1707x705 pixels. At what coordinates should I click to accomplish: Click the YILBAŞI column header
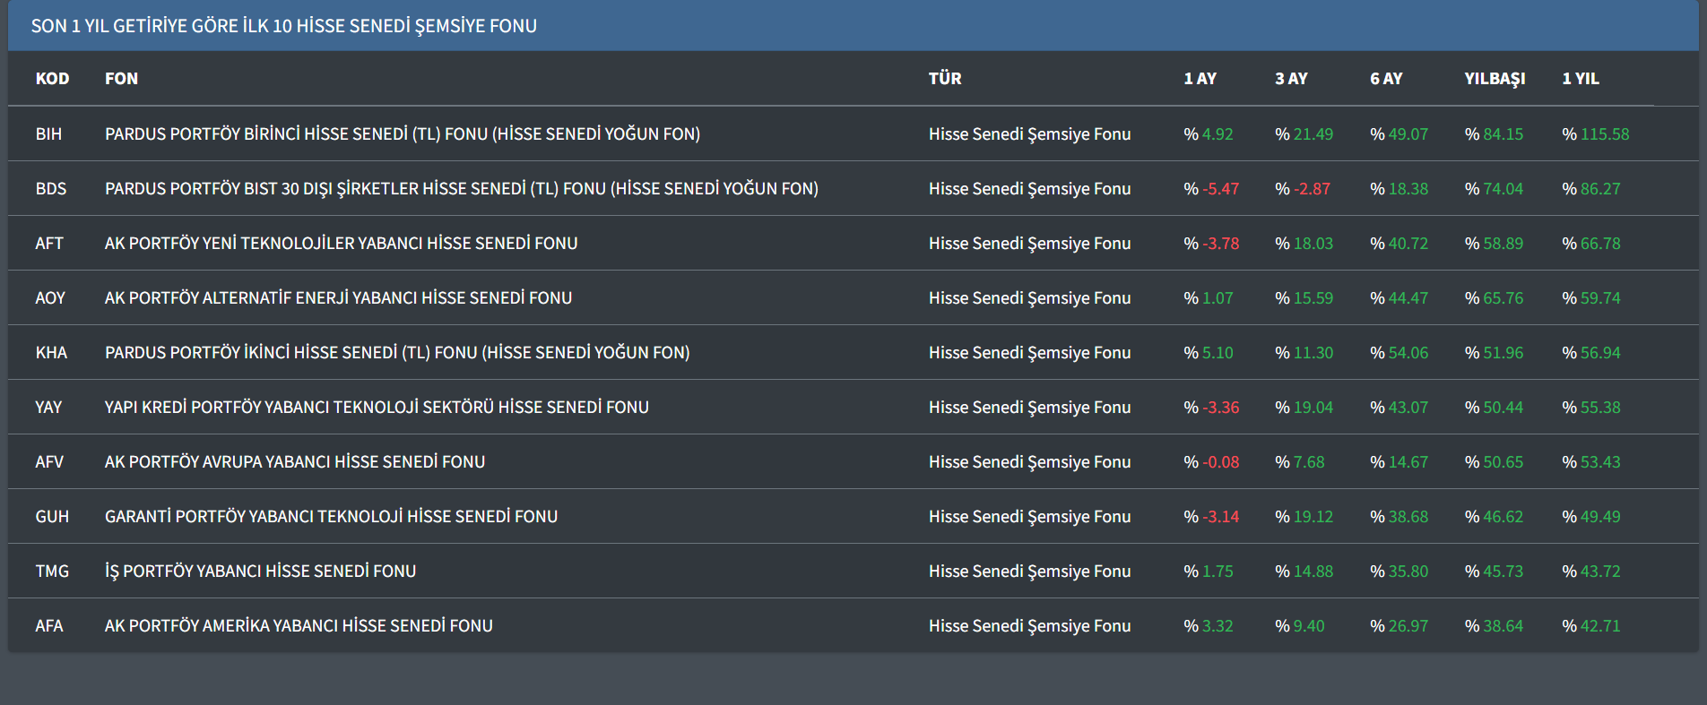click(1495, 79)
